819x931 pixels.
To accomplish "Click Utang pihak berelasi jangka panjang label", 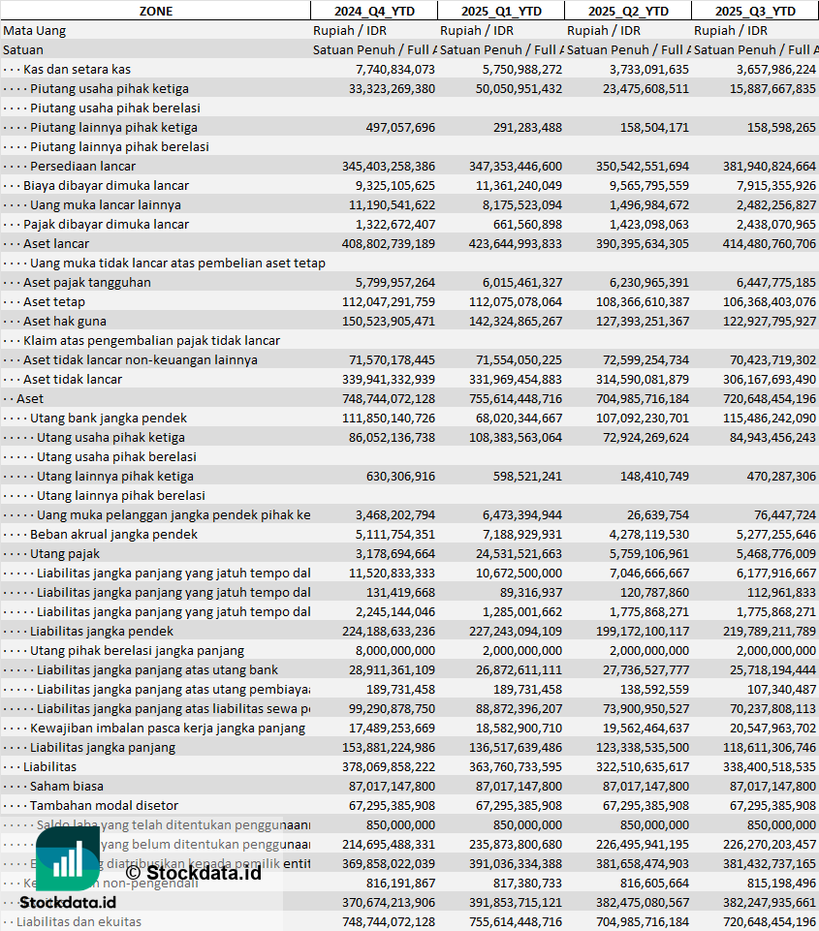I will (x=138, y=651).
